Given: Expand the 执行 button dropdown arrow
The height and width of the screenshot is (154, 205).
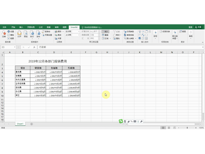Looking at the screenshot, I should click(x=32, y=39).
